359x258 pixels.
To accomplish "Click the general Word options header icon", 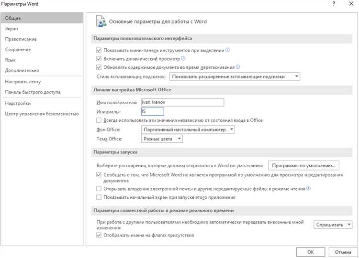I will coord(101,21).
